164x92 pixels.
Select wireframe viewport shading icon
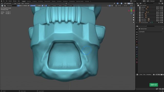click(x=127, y=3)
